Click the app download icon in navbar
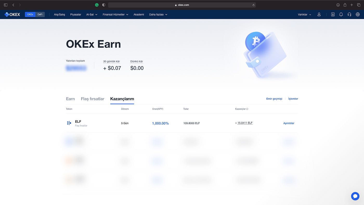This screenshot has width=364, height=205. click(x=333, y=15)
